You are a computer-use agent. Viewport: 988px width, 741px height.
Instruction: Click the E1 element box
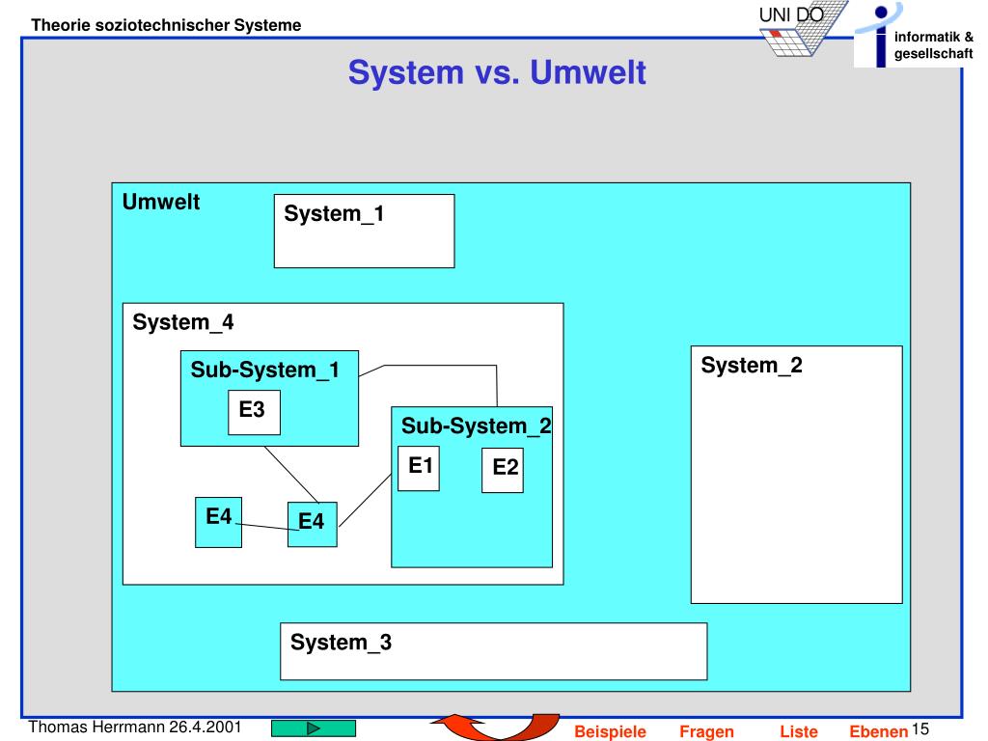tap(419, 468)
